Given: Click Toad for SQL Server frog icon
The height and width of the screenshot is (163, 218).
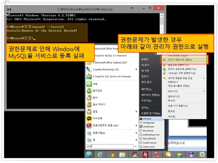Looking at the screenshot, I should coord(89,77).
